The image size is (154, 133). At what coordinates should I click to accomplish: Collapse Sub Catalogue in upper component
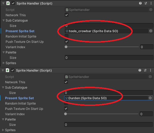coord(4,20)
